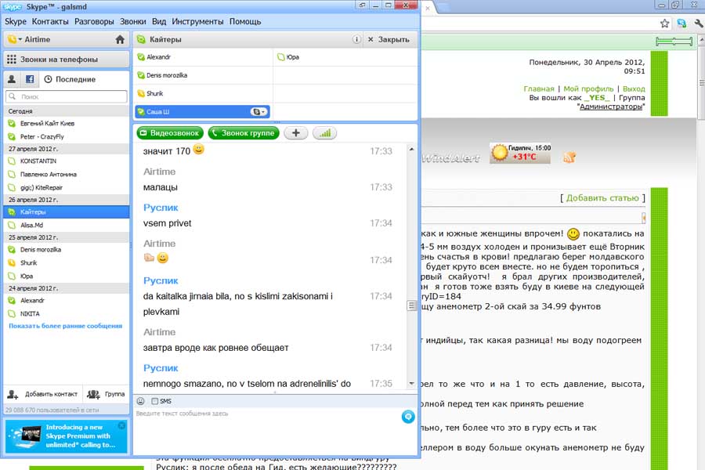705x470 pixels.
Task: Open chat with gigi;) KiteRepair
Action: tap(67, 187)
